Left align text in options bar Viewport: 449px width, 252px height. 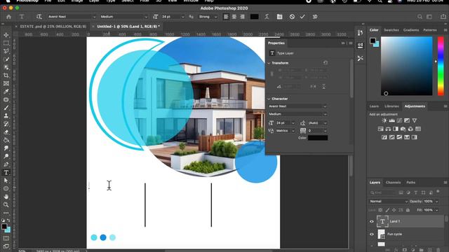[226, 17]
